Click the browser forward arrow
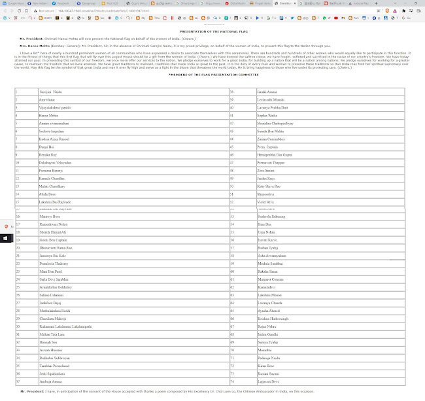This screenshot has height=401, width=425. tap(12, 11)
